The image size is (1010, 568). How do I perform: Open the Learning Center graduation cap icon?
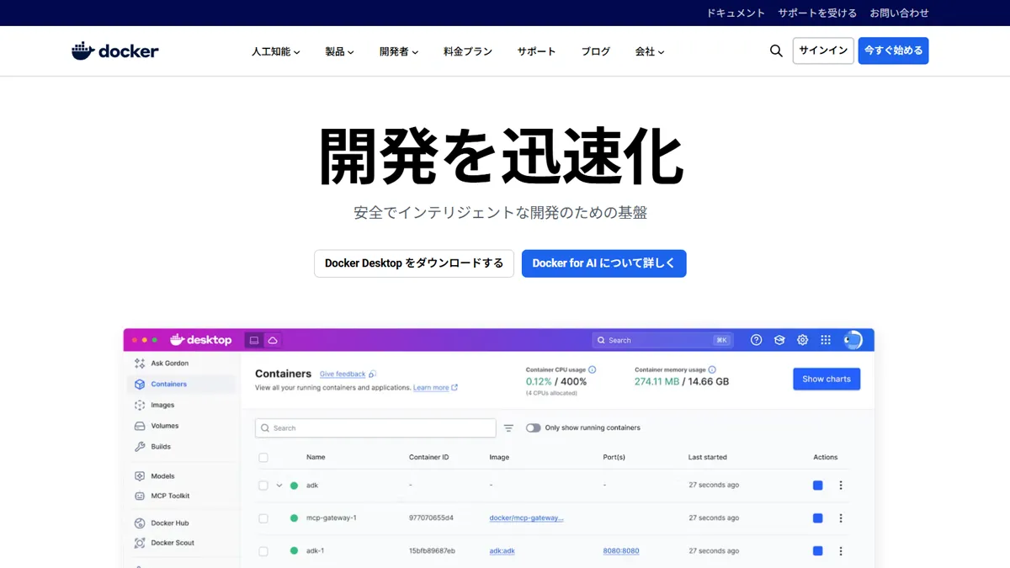(779, 340)
